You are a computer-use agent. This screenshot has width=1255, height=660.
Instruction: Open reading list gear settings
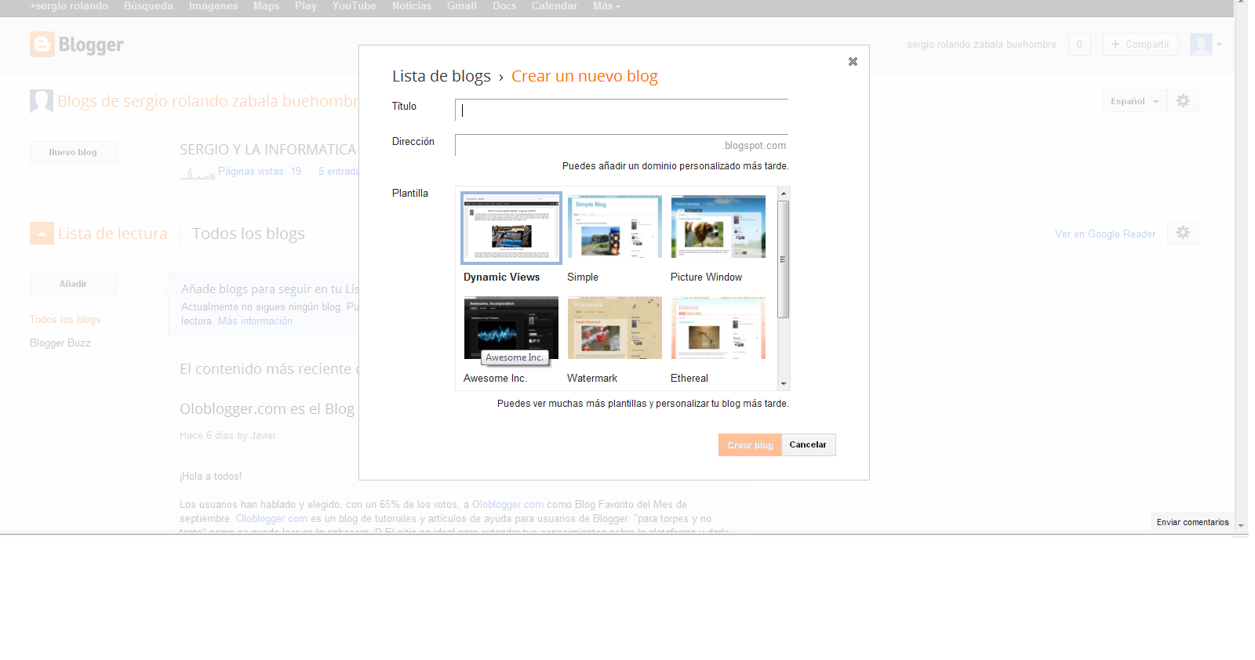pos(1183,233)
